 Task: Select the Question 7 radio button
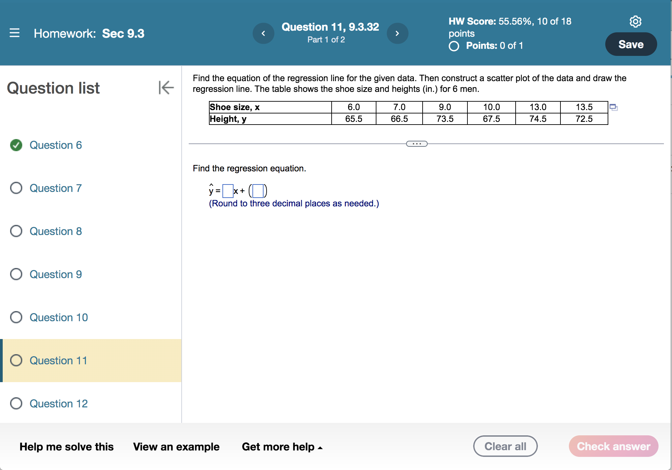[x=16, y=188]
